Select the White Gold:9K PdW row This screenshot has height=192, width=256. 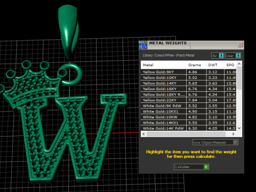[189, 106]
